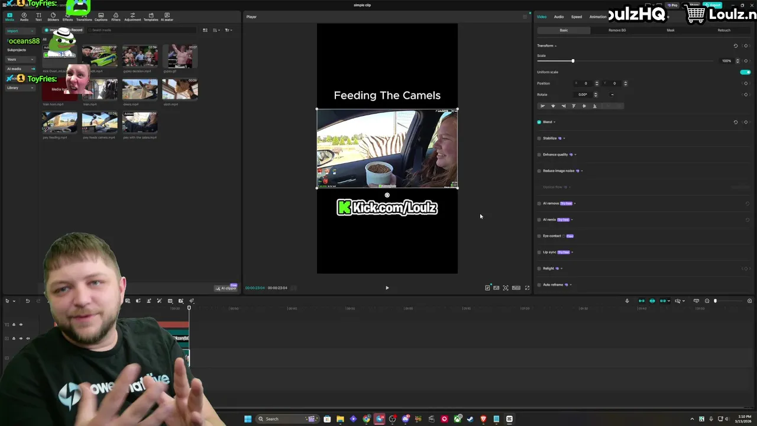The height and width of the screenshot is (426, 757).
Task: Click the Scale slider handle
Action: (x=572, y=61)
